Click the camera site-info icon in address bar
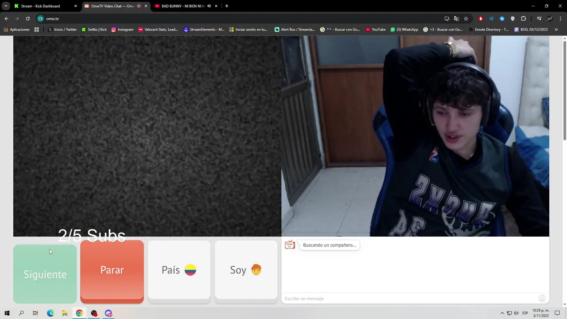567x319 pixels. [x=40, y=19]
